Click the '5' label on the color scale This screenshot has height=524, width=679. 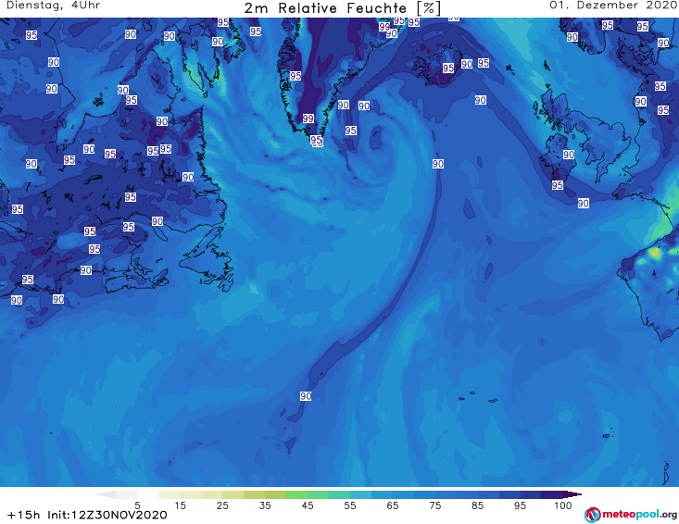(x=137, y=505)
